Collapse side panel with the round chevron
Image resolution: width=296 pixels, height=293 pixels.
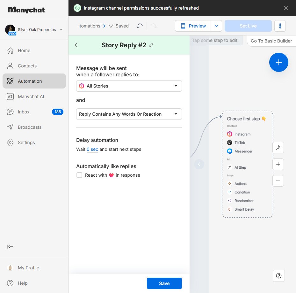point(199,164)
